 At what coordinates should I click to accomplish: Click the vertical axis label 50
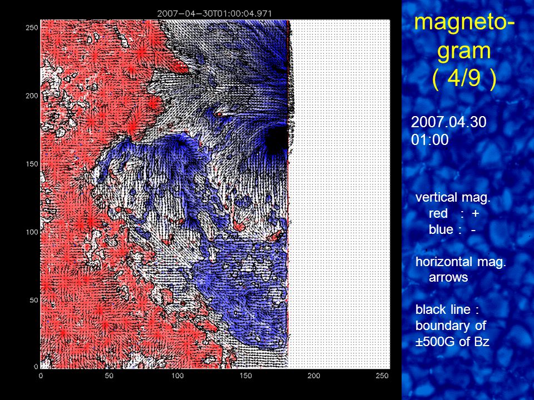[x=34, y=300]
